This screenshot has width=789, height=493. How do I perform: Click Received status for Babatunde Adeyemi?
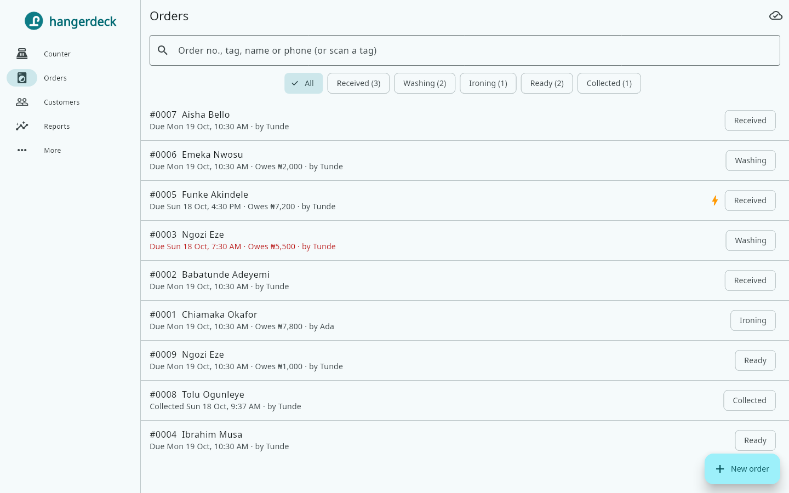pyautogui.click(x=750, y=280)
